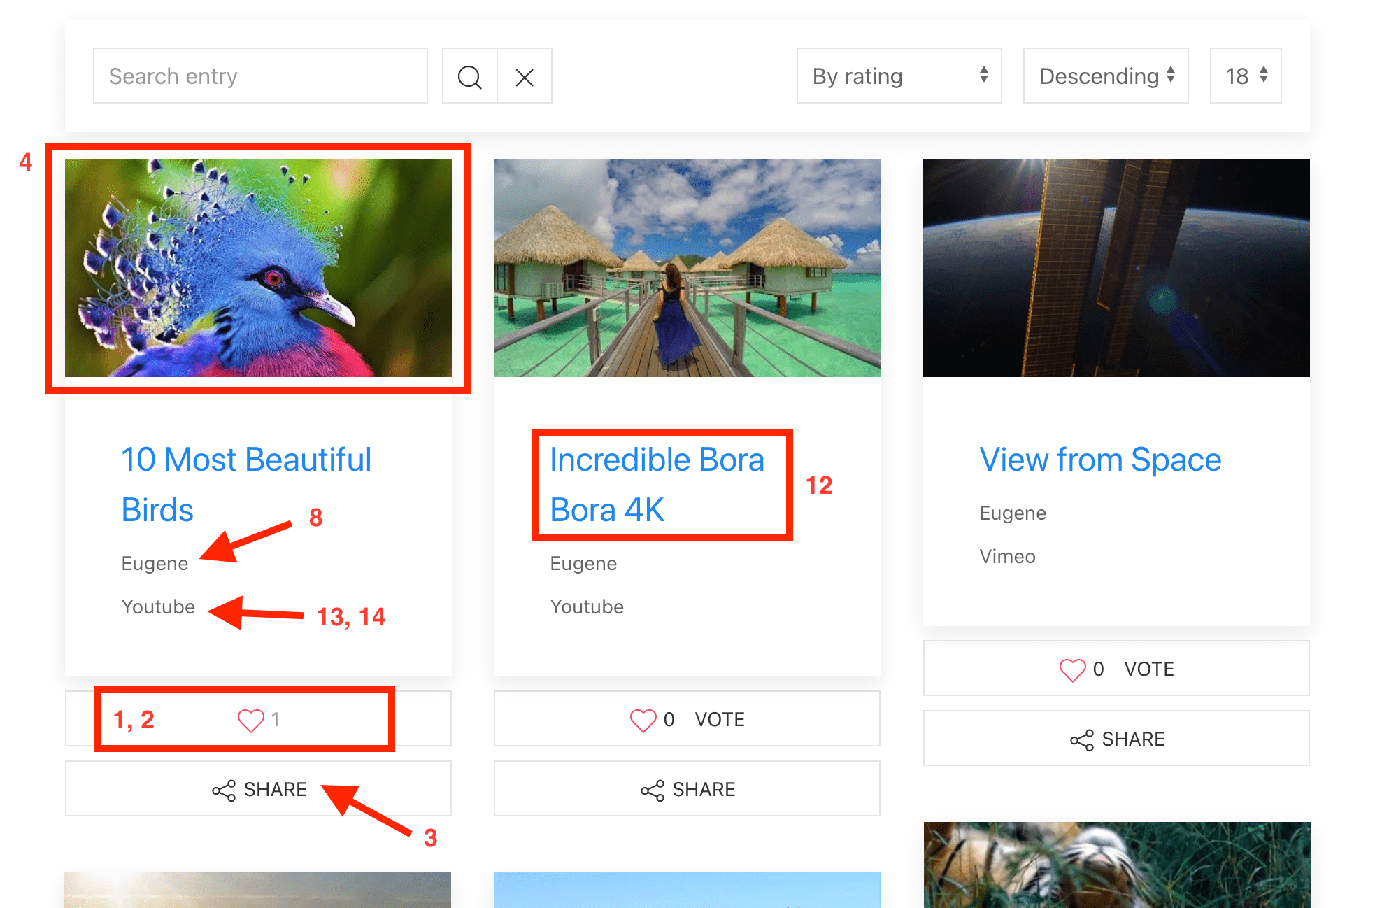Click heart icon under Bora Bora entry
This screenshot has width=1375, height=908.
tap(643, 720)
